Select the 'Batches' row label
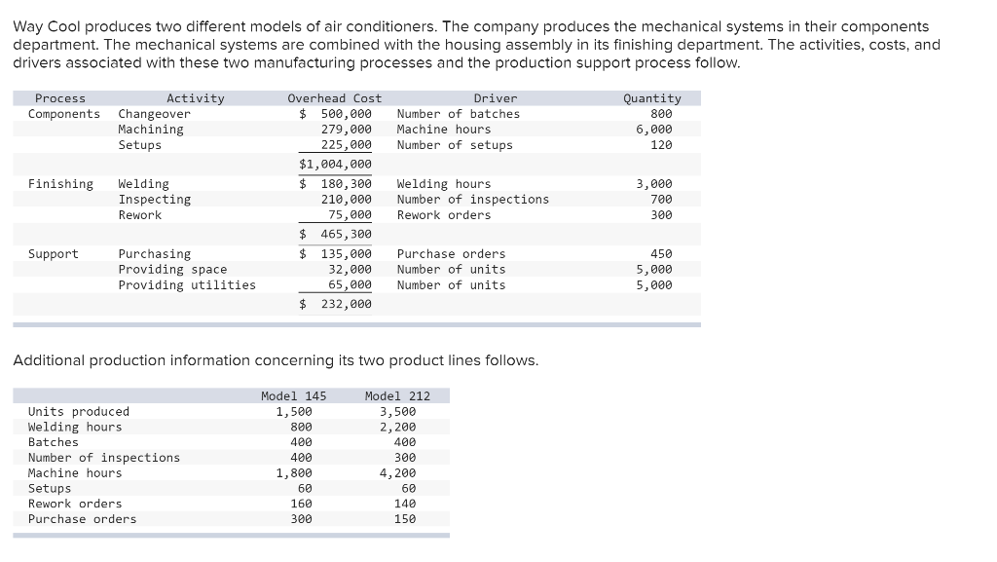Viewport: 997px width, 562px height. click(53, 442)
